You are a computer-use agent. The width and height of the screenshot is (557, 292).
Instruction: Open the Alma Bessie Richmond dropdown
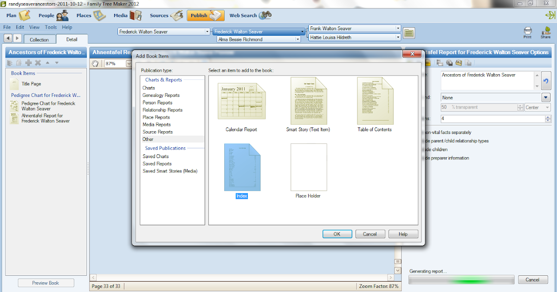(x=297, y=39)
